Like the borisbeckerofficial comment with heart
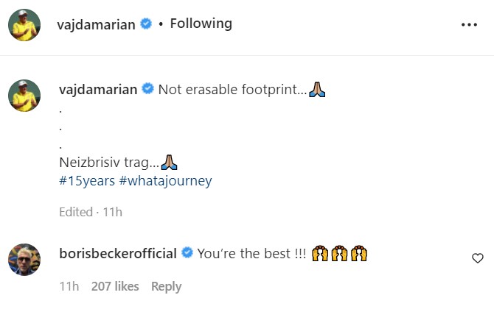The height and width of the screenshot is (309, 494). coord(477,258)
